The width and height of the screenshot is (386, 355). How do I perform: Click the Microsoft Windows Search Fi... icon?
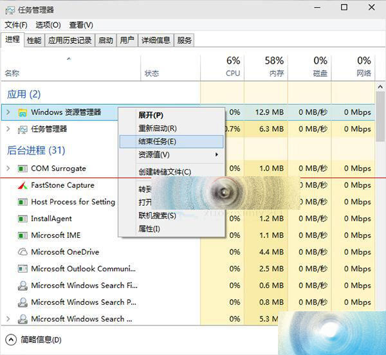click(23, 286)
